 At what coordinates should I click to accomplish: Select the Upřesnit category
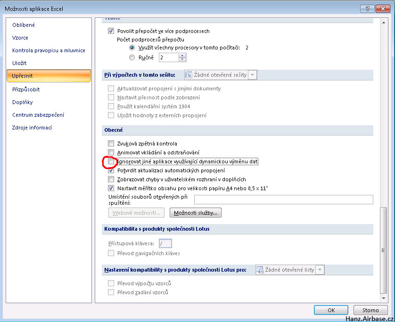coord(49,76)
